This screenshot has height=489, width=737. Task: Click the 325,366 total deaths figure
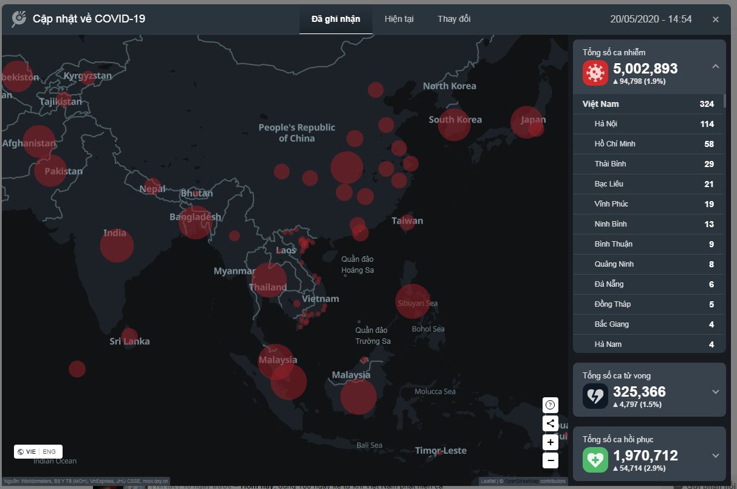point(639,392)
